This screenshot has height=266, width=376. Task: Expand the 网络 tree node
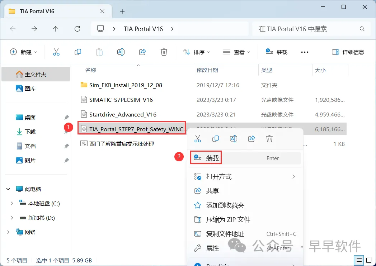(x=8, y=232)
